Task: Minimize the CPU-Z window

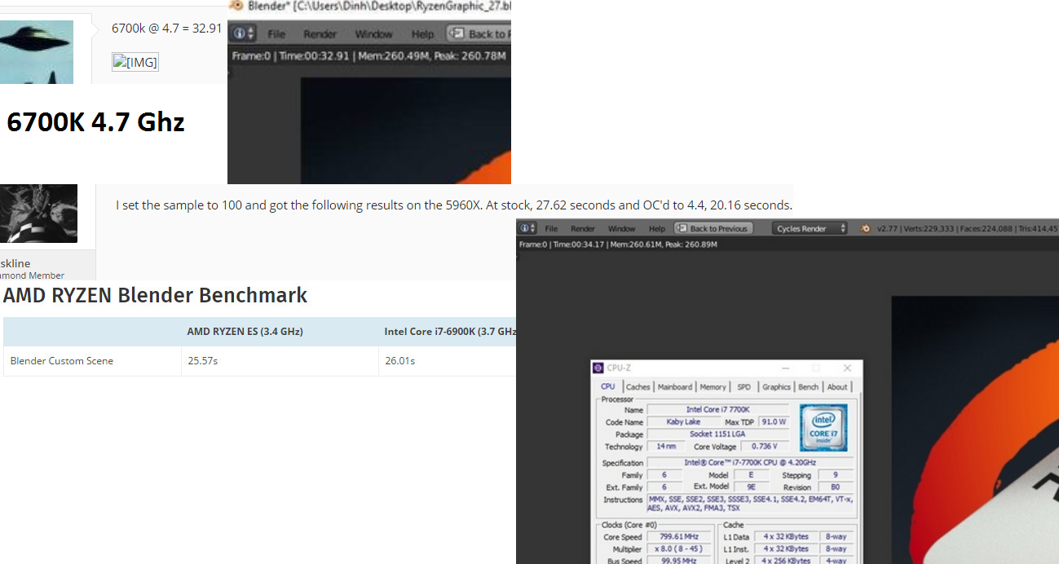Action: 785,368
